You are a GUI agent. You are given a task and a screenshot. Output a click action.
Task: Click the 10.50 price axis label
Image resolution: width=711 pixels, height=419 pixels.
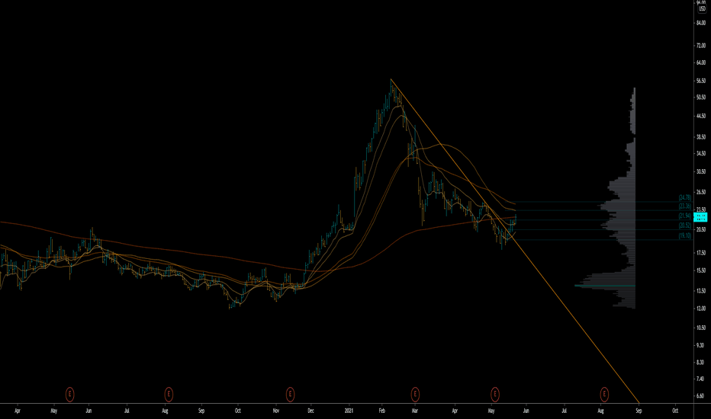(x=701, y=328)
